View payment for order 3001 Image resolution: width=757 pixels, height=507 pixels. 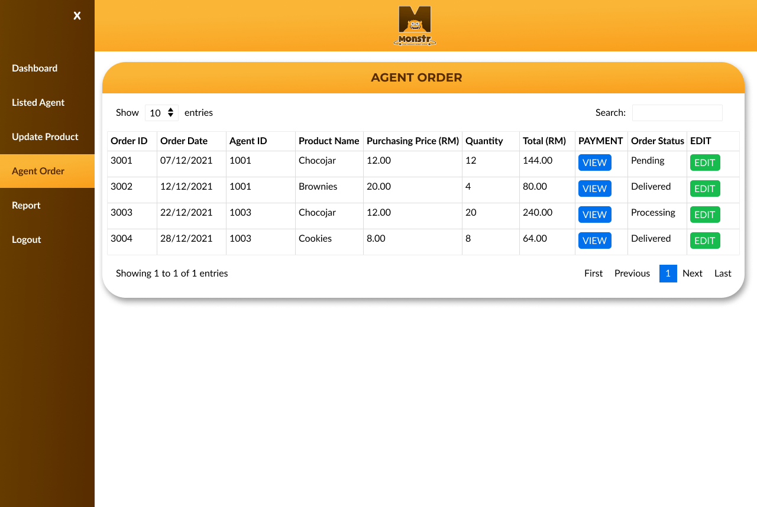point(594,162)
